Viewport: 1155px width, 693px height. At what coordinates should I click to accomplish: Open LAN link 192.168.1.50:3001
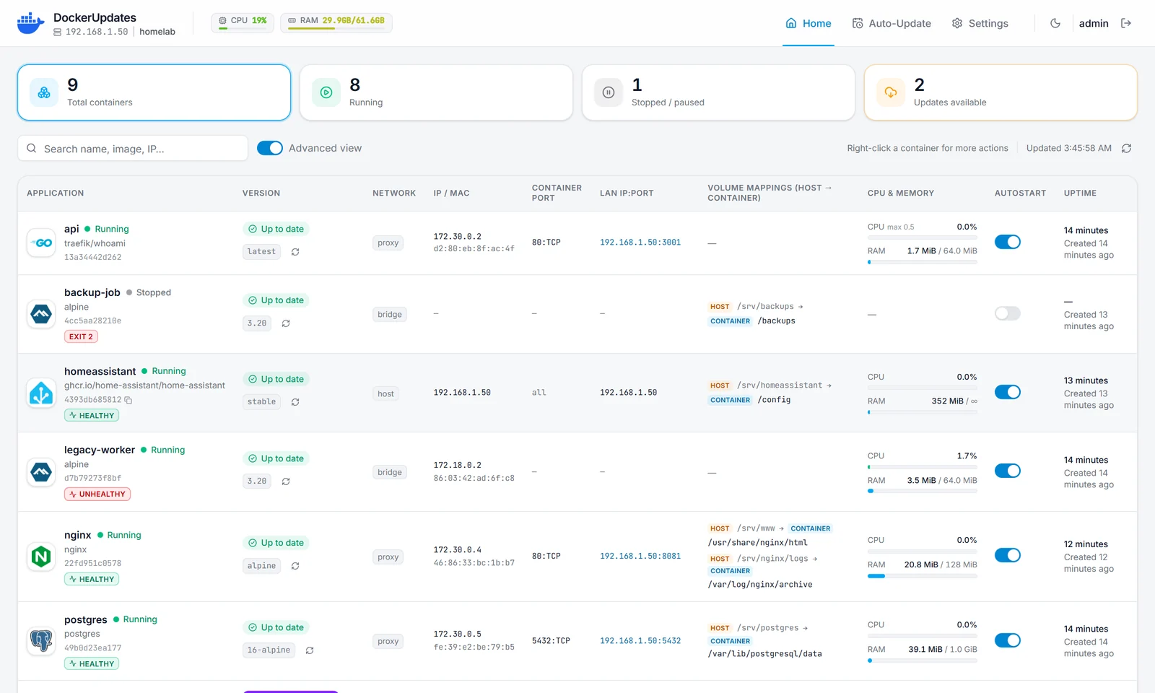(640, 243)
